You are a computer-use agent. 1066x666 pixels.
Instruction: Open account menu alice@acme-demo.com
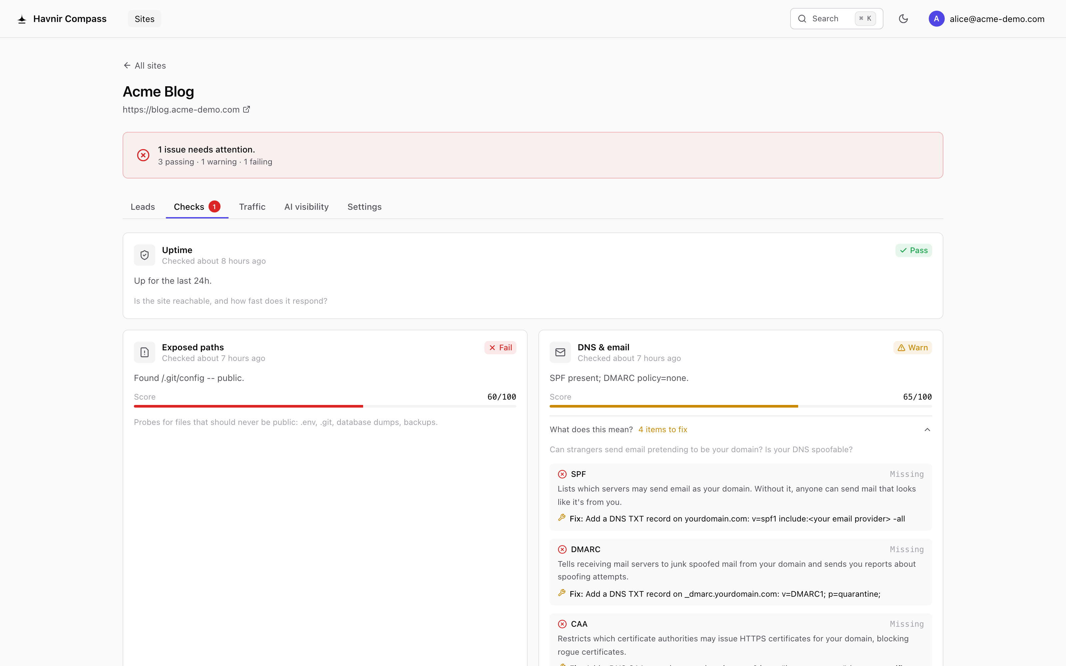tap(986, 19)
